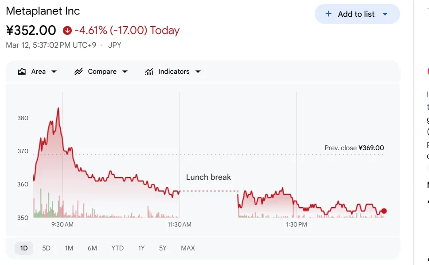View the YTD performance tab

[x=117, y=248]
